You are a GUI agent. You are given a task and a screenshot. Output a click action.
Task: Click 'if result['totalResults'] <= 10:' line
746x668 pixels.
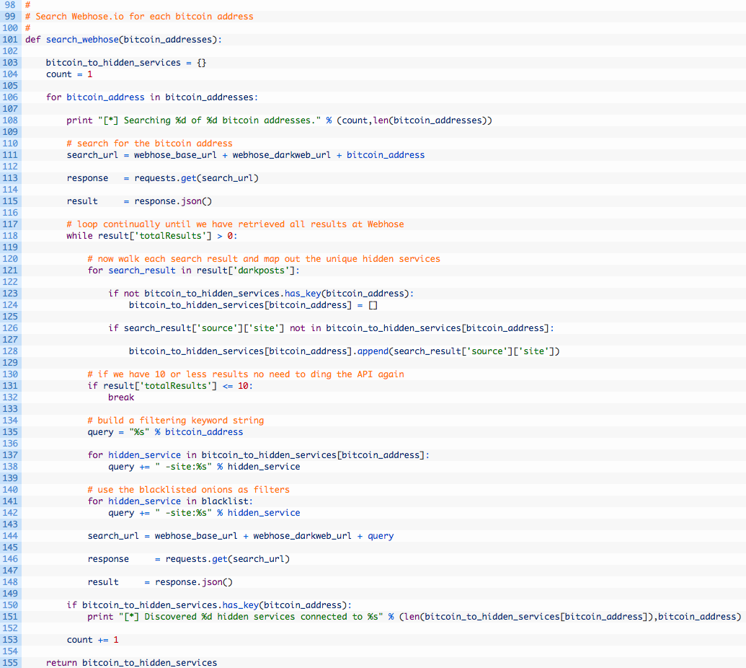170,386
